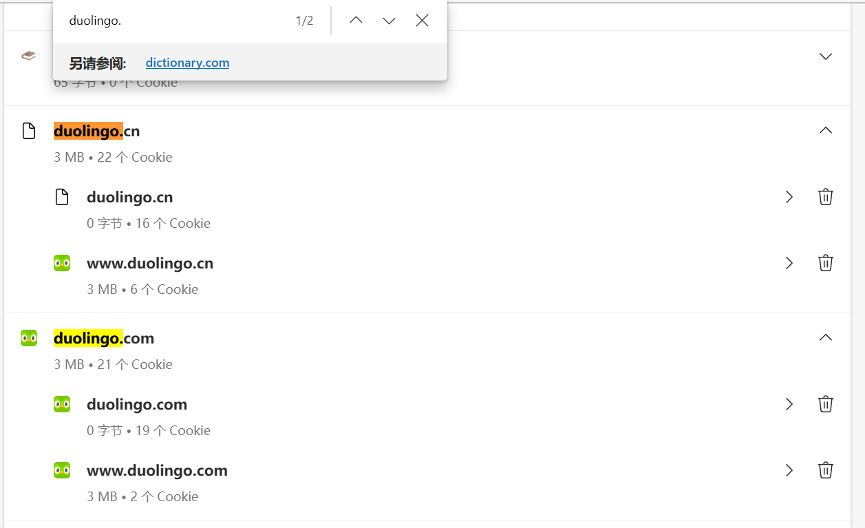The image size is (865, 528).
Task: Open details arrow for duolingo.com sub-entry
Action: (789, 404)
